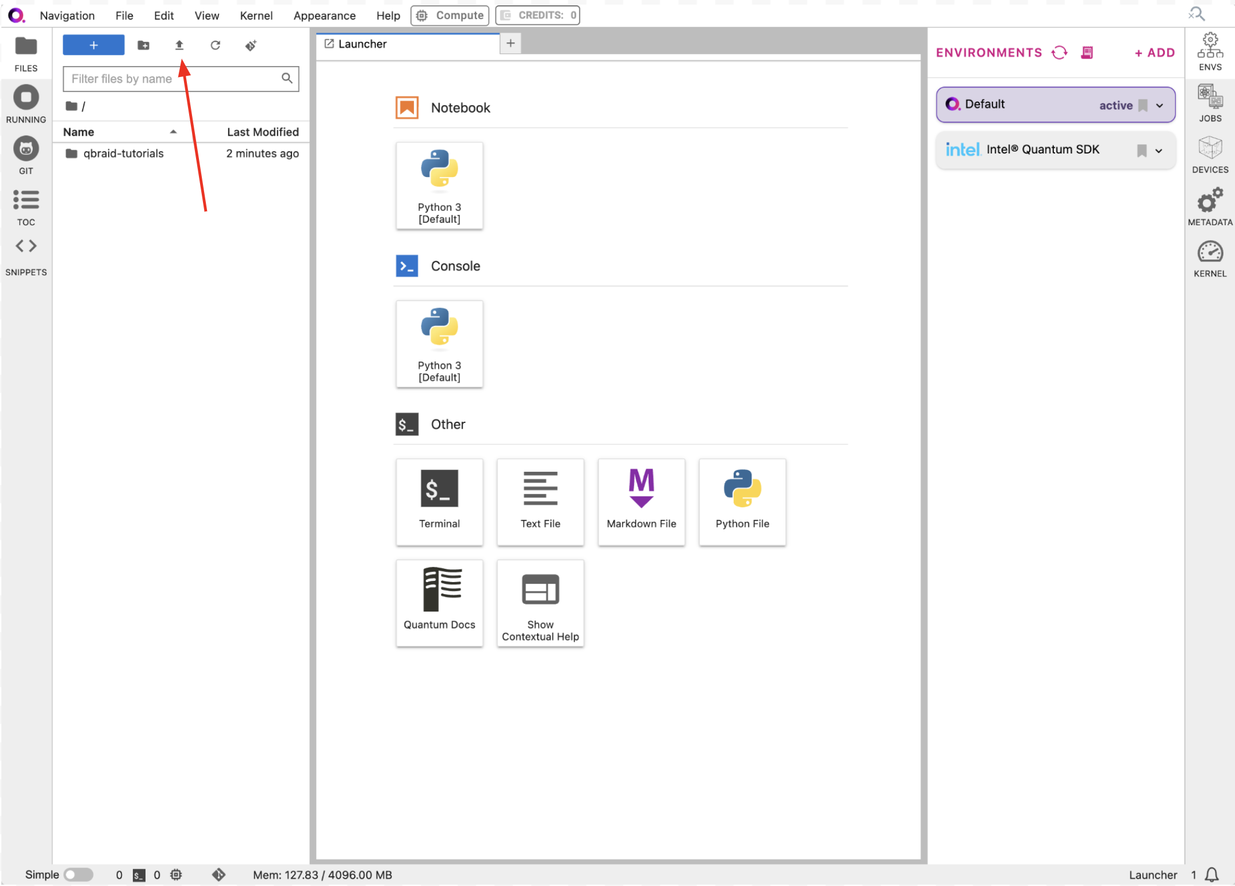Click the Git diamond icon in status bar
The height and width of the screenshot is (886, 1235).
point(218,875)
